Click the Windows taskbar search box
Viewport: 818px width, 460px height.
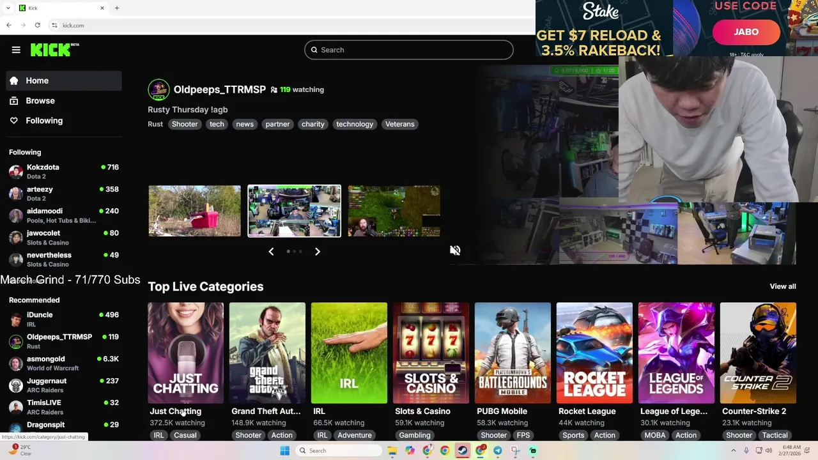339,450
